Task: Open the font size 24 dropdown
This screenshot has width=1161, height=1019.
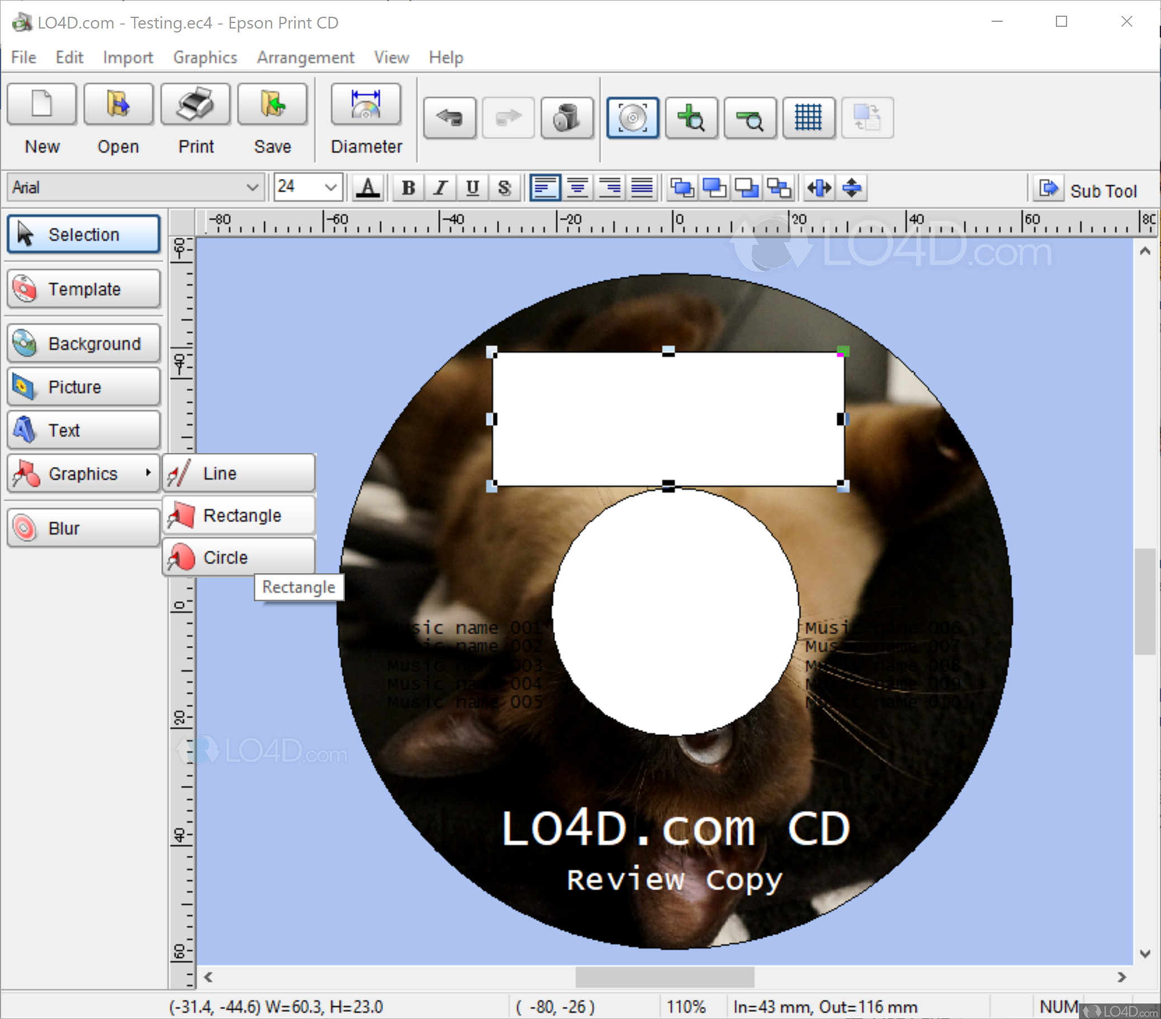Action: [x=330, y=187]
